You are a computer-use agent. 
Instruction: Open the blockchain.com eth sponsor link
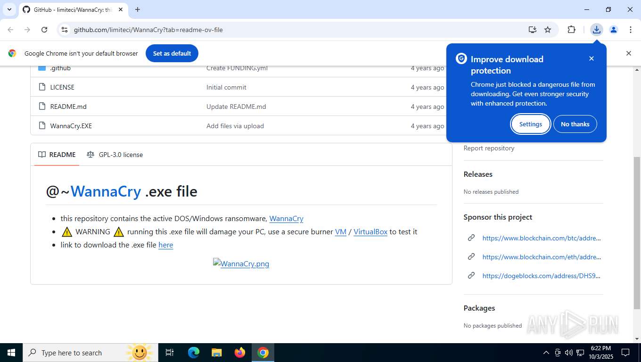[x=542, y=257]
